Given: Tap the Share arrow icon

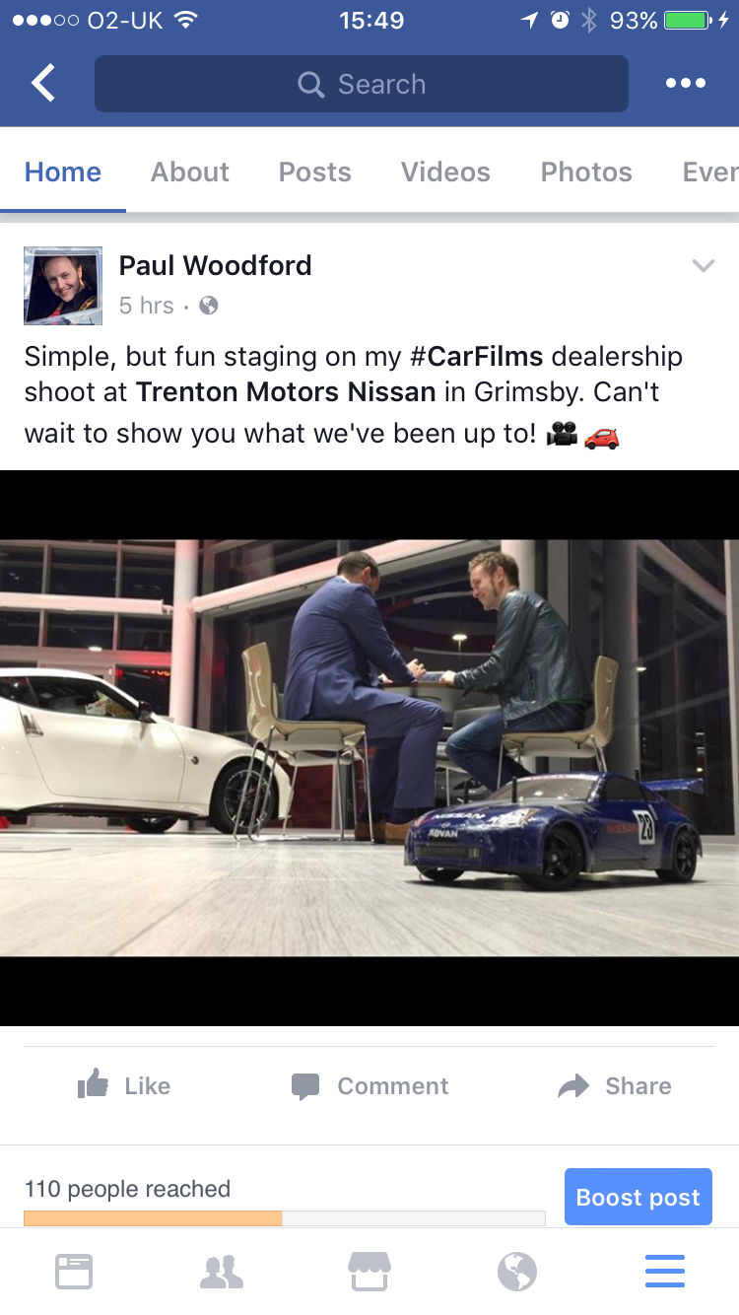Looking at the screenshot, I should pyautogui.click(x=573, y=1085).
